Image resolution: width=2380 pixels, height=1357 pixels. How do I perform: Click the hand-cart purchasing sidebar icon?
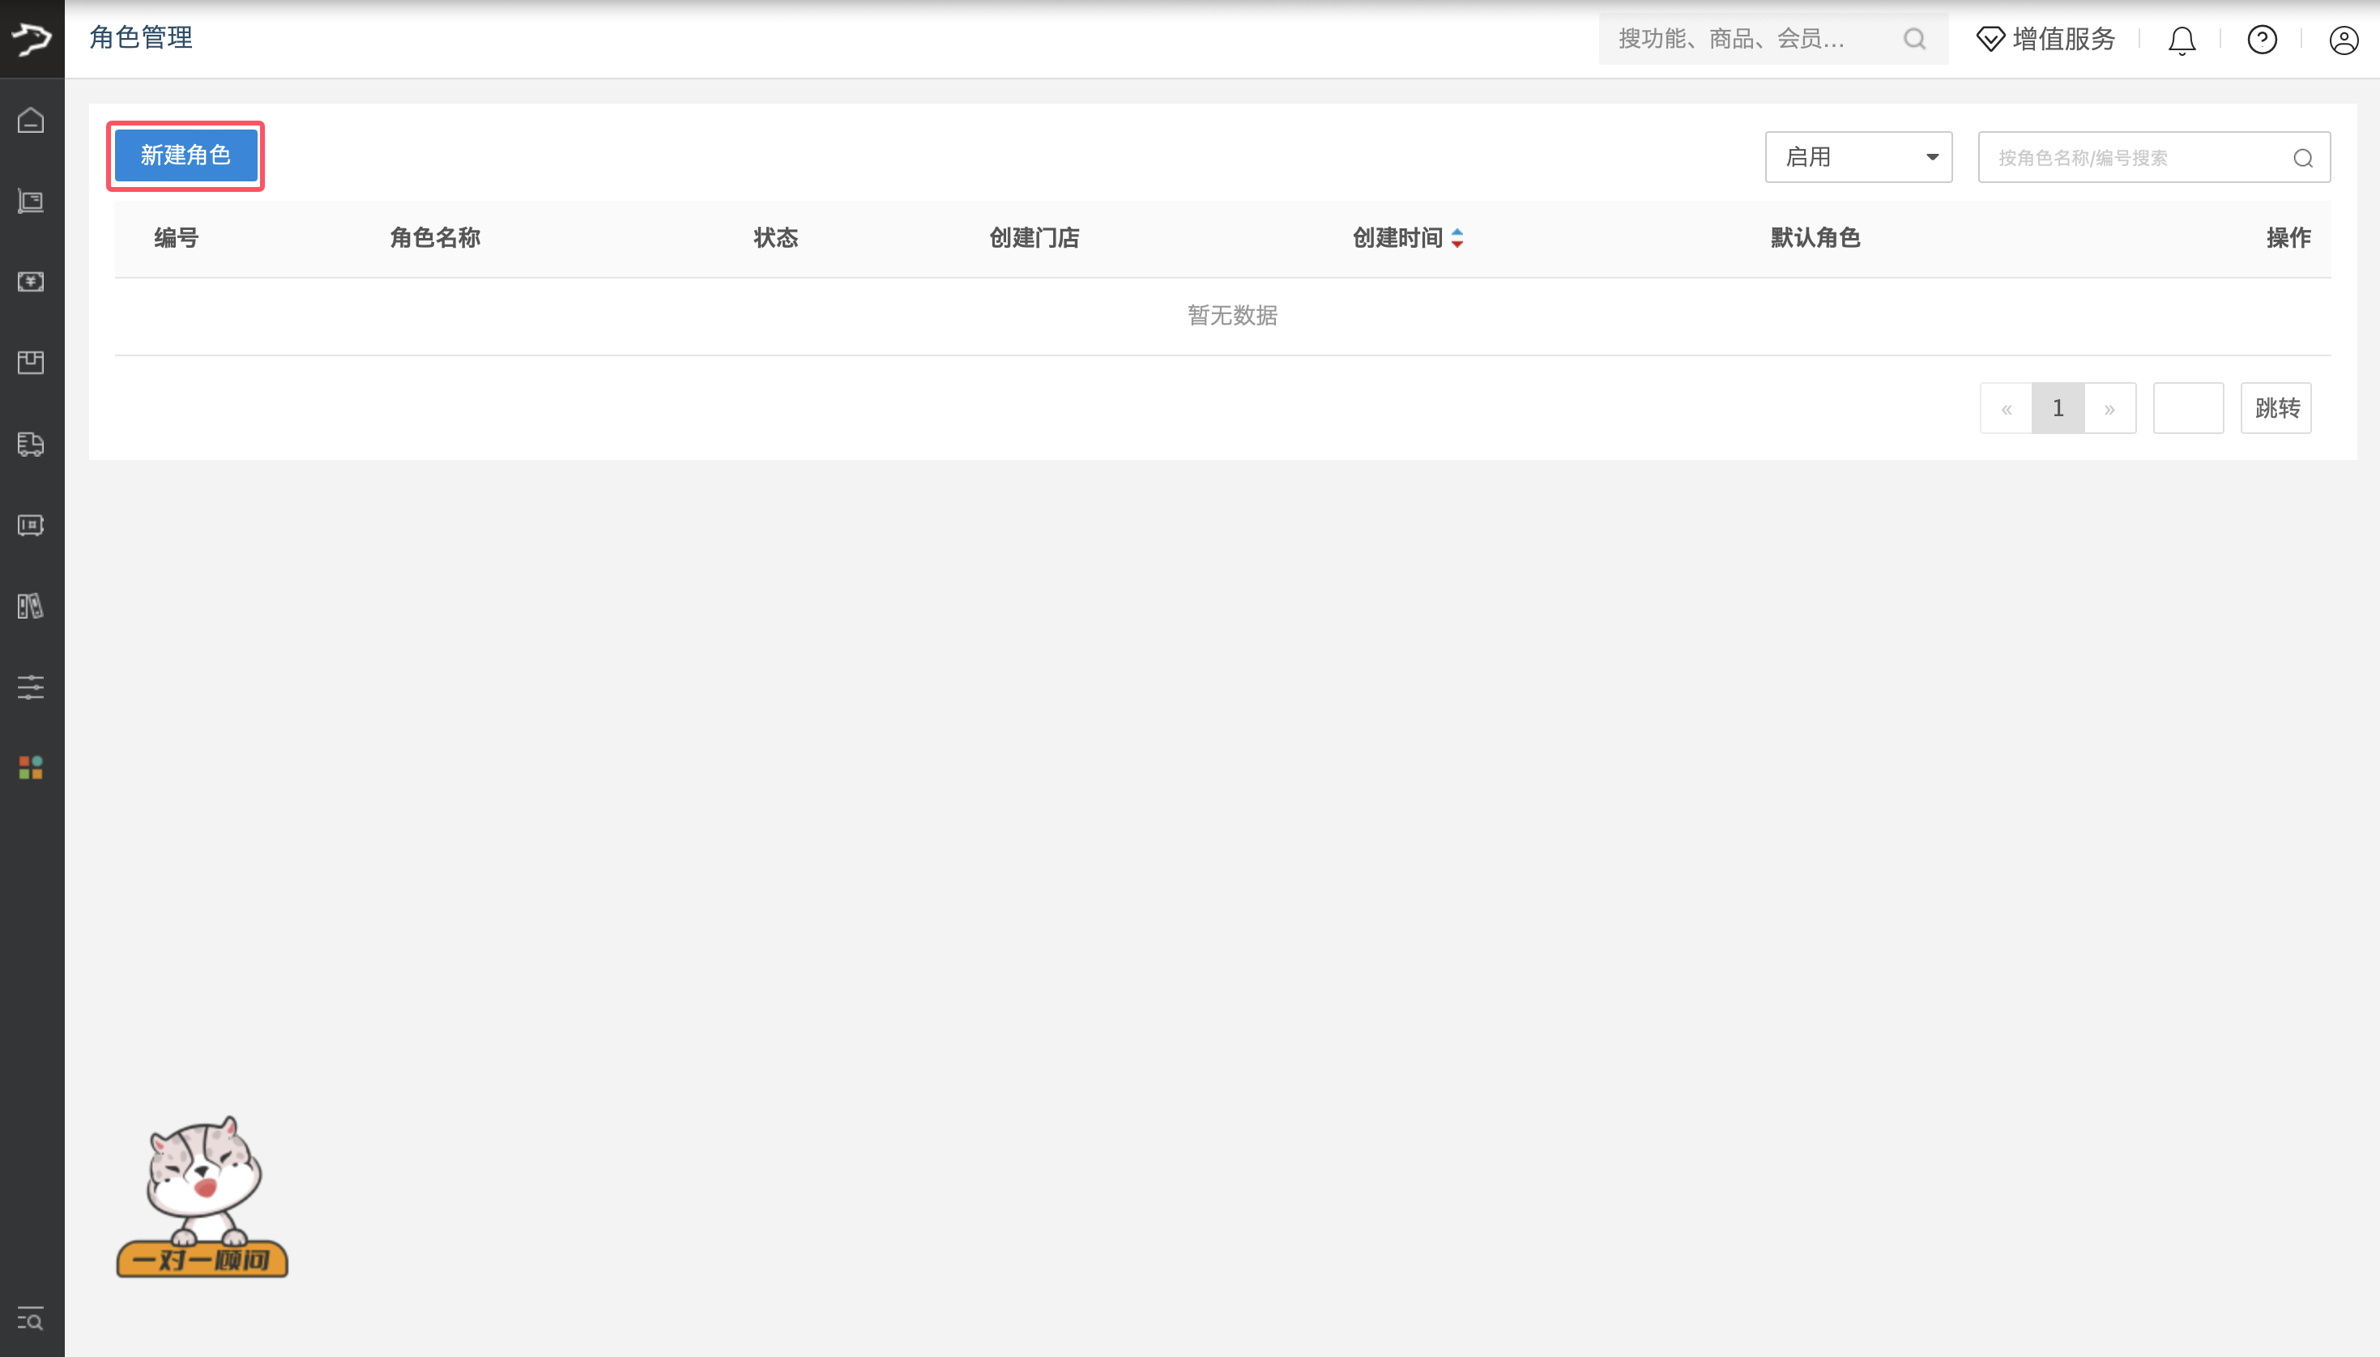coord(31,202)
